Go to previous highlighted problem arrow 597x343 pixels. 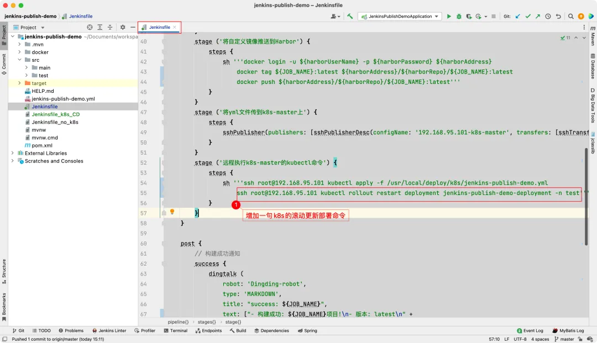(x=576, y=38)
